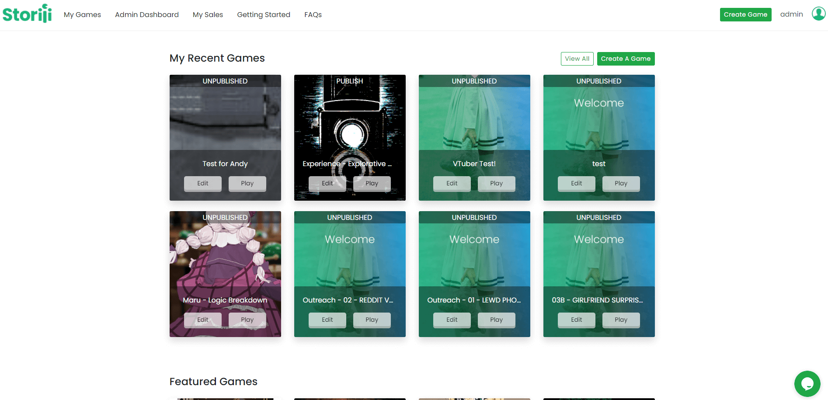Edit Outreach - 01 - LEWD PHO game
Viewport: 828px width, 400px height.
452,320
